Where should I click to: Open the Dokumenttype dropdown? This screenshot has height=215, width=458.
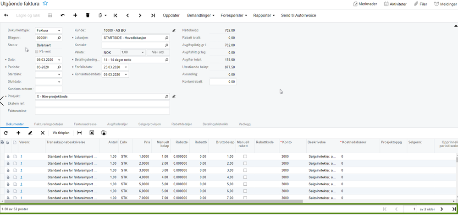(59, 31)
